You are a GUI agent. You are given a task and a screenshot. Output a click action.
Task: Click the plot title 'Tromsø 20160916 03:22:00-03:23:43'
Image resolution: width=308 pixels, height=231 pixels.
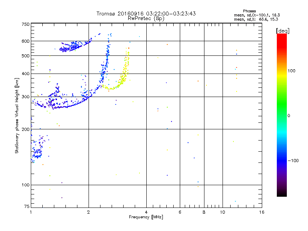click(146, 13)
